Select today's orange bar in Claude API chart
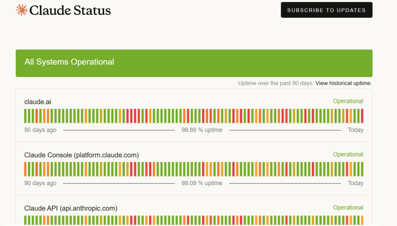397x226 pixels. [362, 220]
